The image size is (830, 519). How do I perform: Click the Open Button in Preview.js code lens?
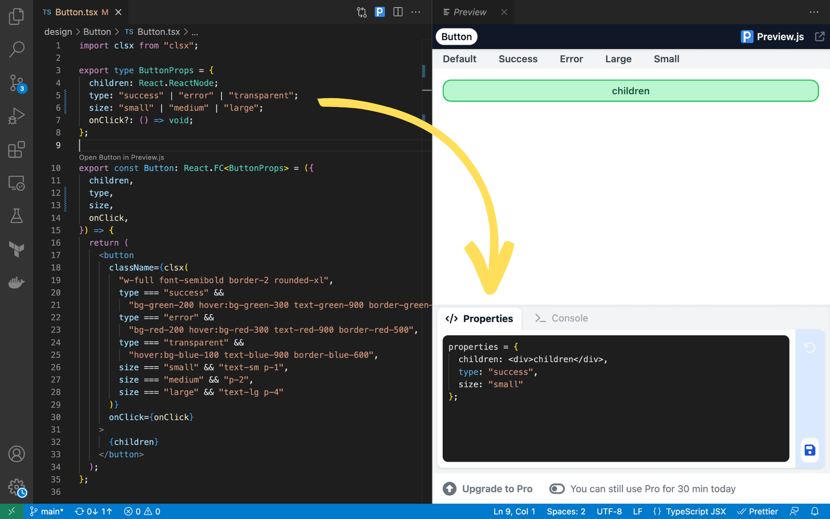pyautogui.click(x=121, y=157)
